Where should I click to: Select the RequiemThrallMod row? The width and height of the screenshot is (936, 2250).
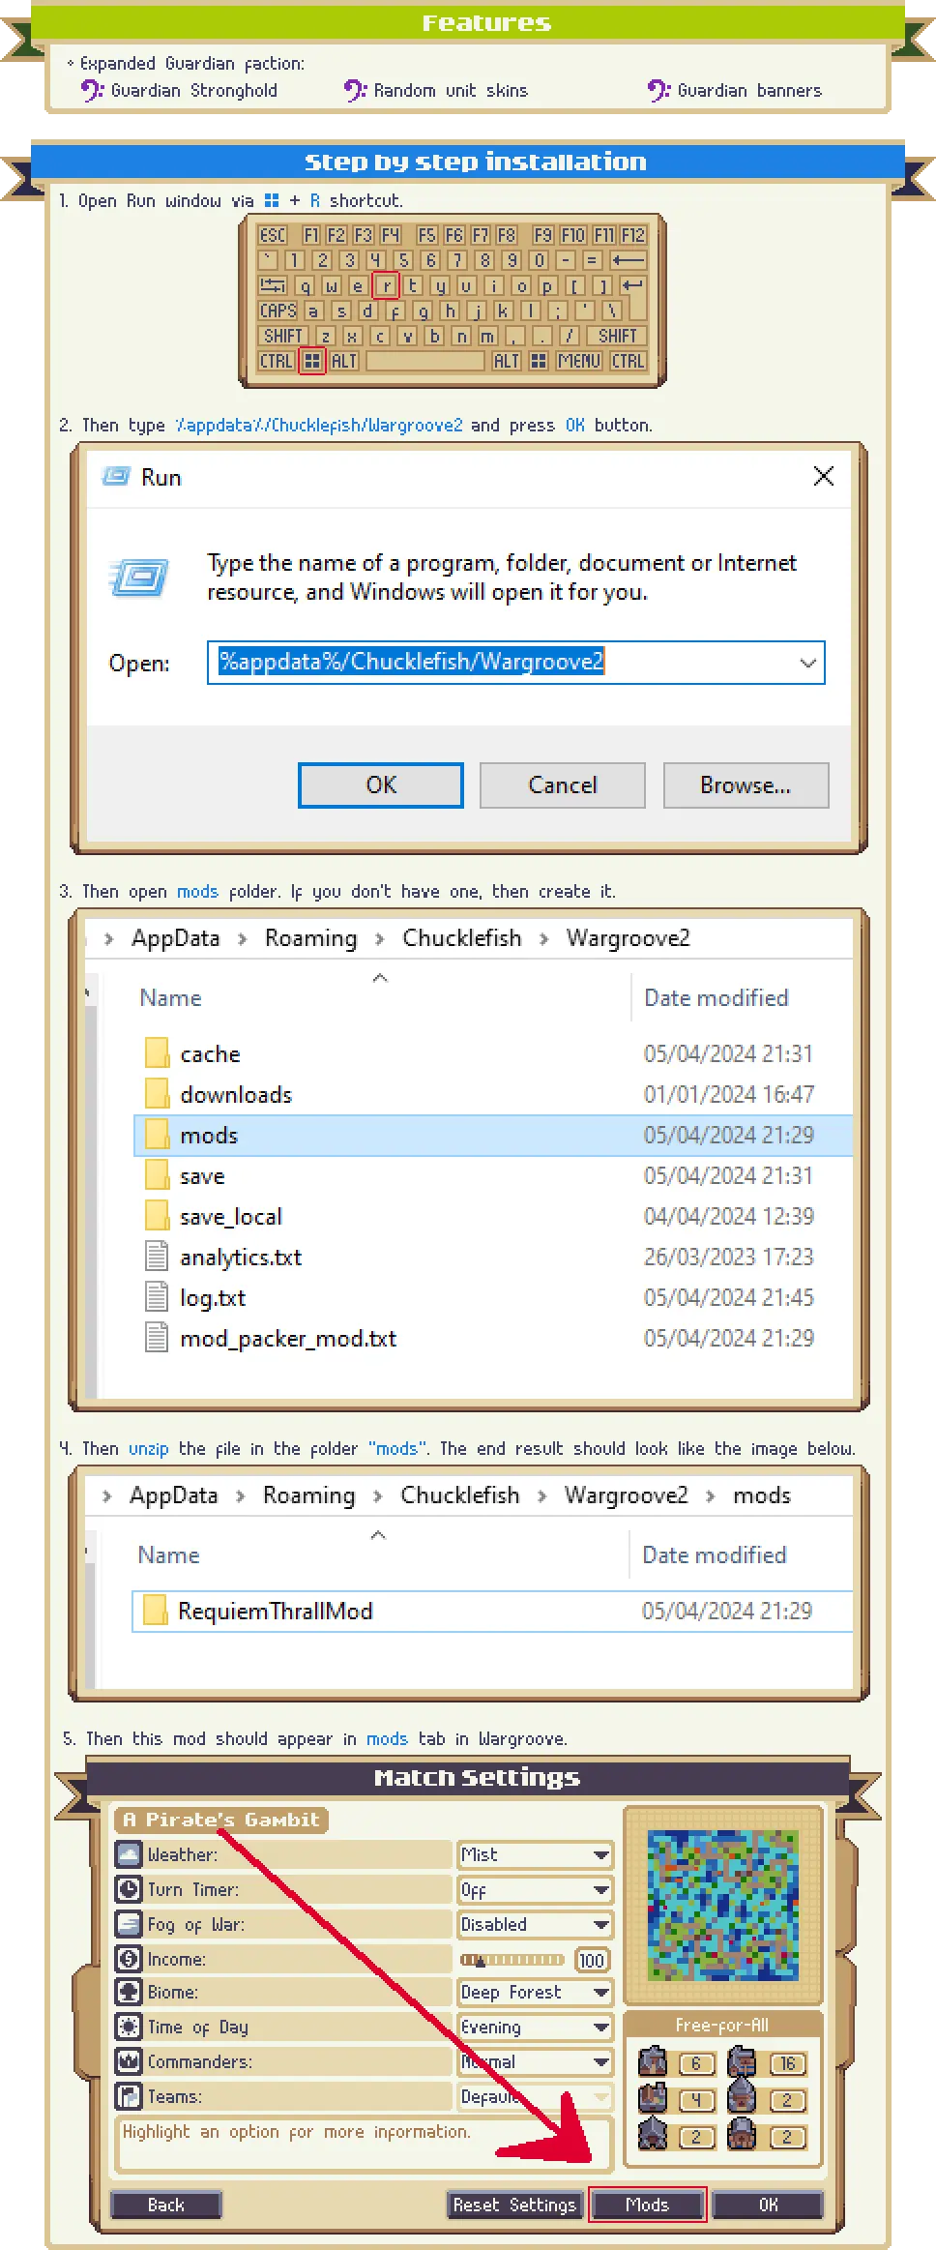492,1611
